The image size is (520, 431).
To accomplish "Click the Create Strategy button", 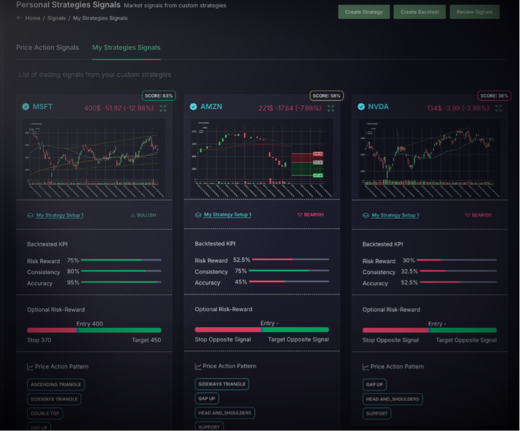I will (x=364, y=12).
